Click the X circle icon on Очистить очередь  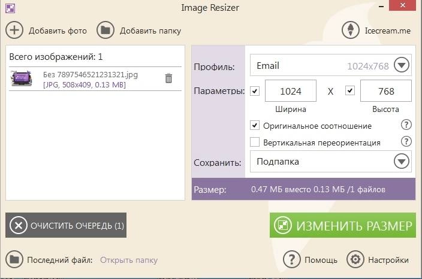click(x=19, y=225)
